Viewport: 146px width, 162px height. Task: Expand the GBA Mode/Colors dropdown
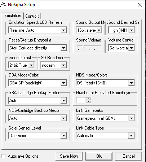click(x=37, y=83)
